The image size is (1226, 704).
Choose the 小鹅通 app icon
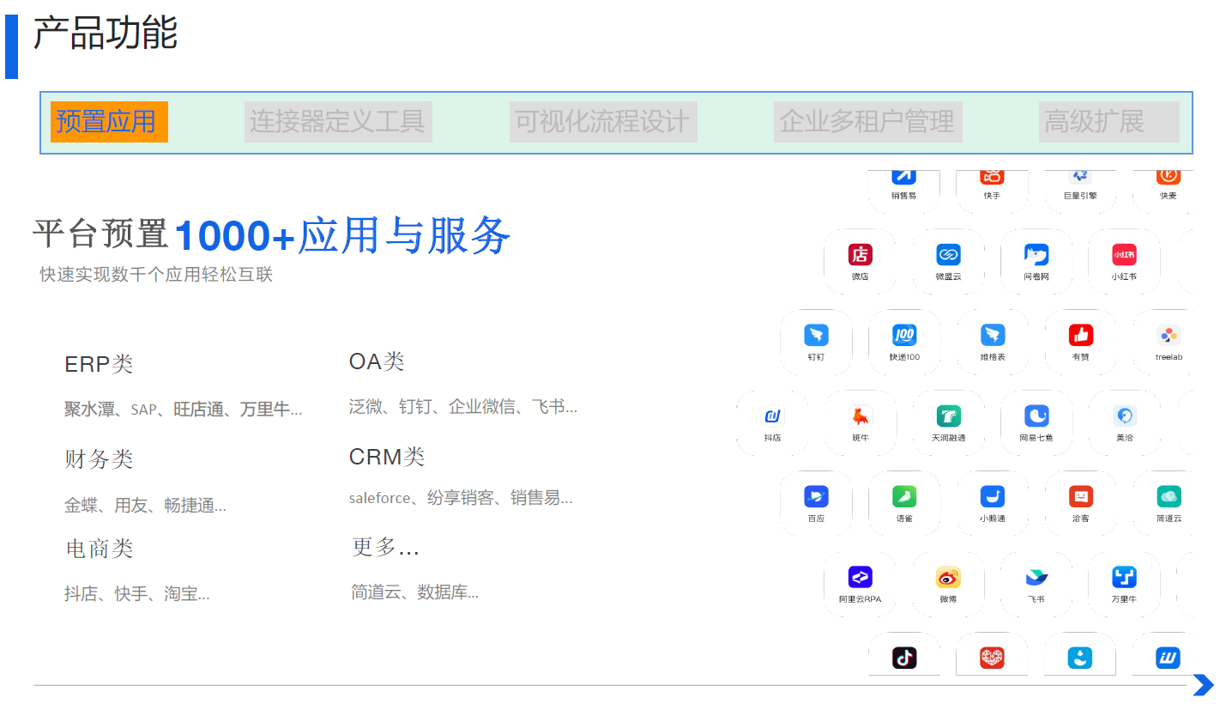tap(993, 496)
